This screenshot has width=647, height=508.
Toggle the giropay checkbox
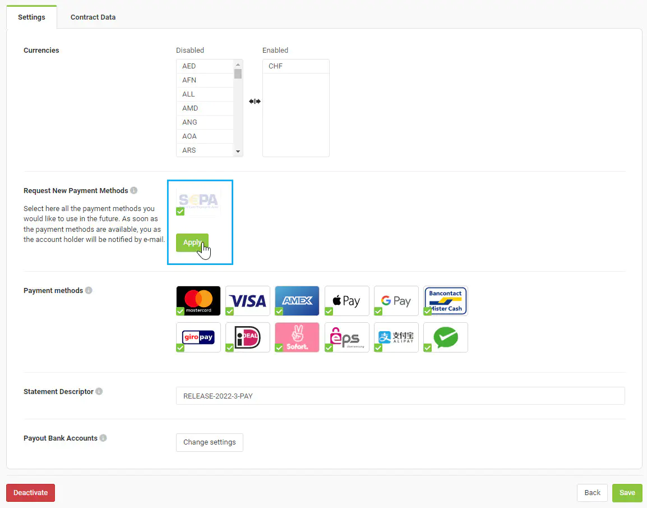pos(180,348)
